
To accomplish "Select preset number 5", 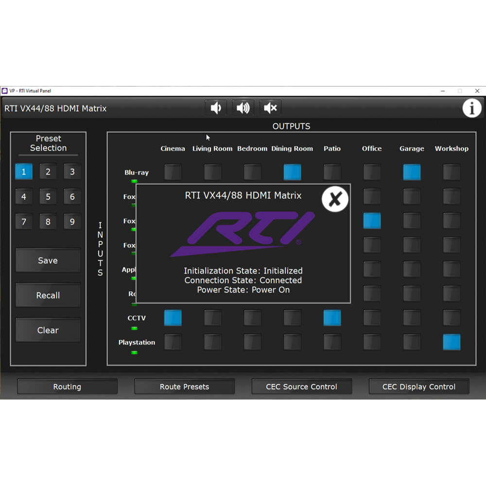I will click(48, 197).
